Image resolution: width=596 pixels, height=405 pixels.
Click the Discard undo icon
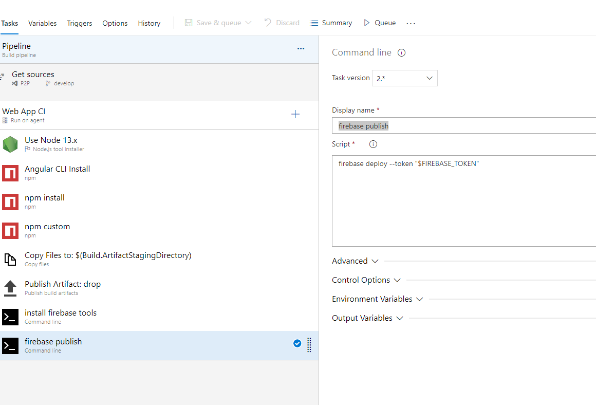tap(268, 23)
